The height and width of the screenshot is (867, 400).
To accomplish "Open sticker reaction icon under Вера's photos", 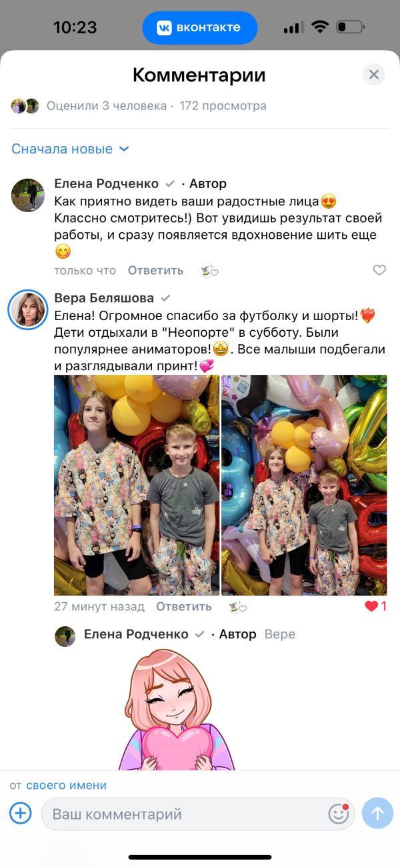I will 238,606.
